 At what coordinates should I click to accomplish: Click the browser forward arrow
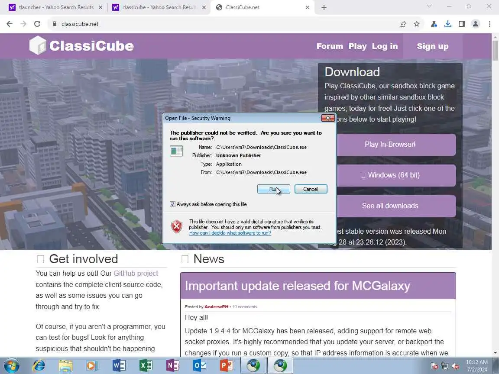(23, 24)
